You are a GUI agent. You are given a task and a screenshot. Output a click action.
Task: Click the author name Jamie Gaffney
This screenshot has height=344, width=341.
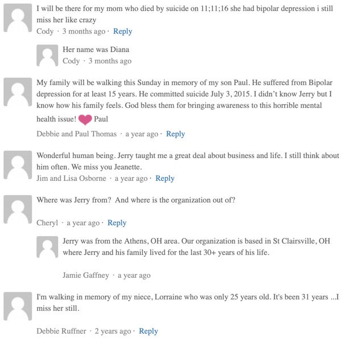point(86,275)
